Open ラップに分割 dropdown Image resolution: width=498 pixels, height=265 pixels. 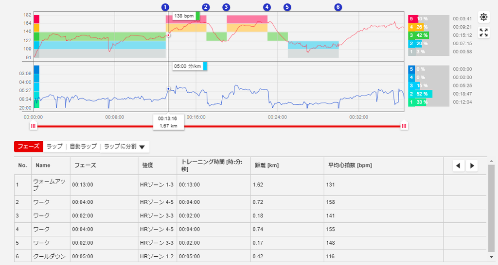tap(124, 147)
